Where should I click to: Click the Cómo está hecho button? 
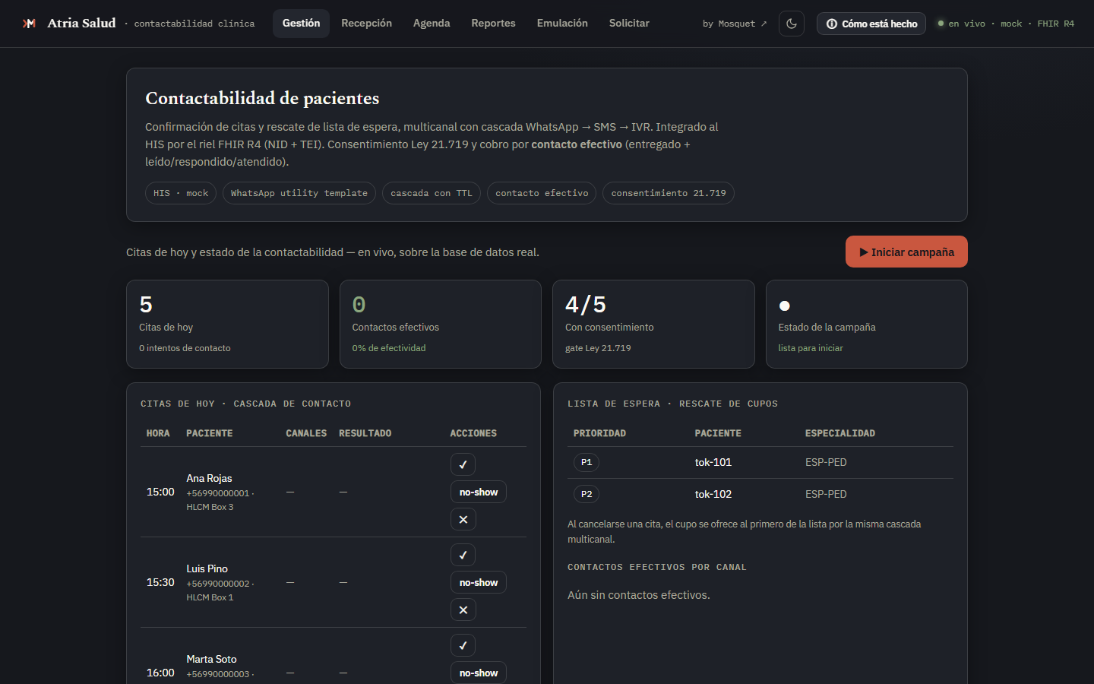point(871,24)
